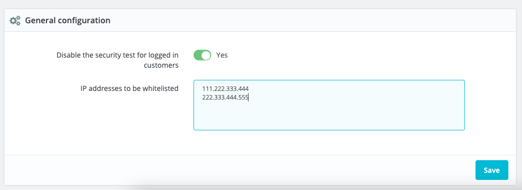Viewport: 522px width, 190px height.
Task: Click the panel header bar right of title
Action: [313, 20]
